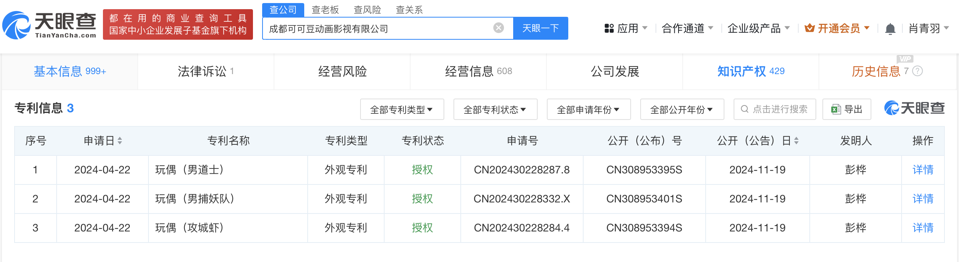959x262 pixels.
Task: Open 详情 for 玩偶(攻城虾)
Action: point(923,228)
